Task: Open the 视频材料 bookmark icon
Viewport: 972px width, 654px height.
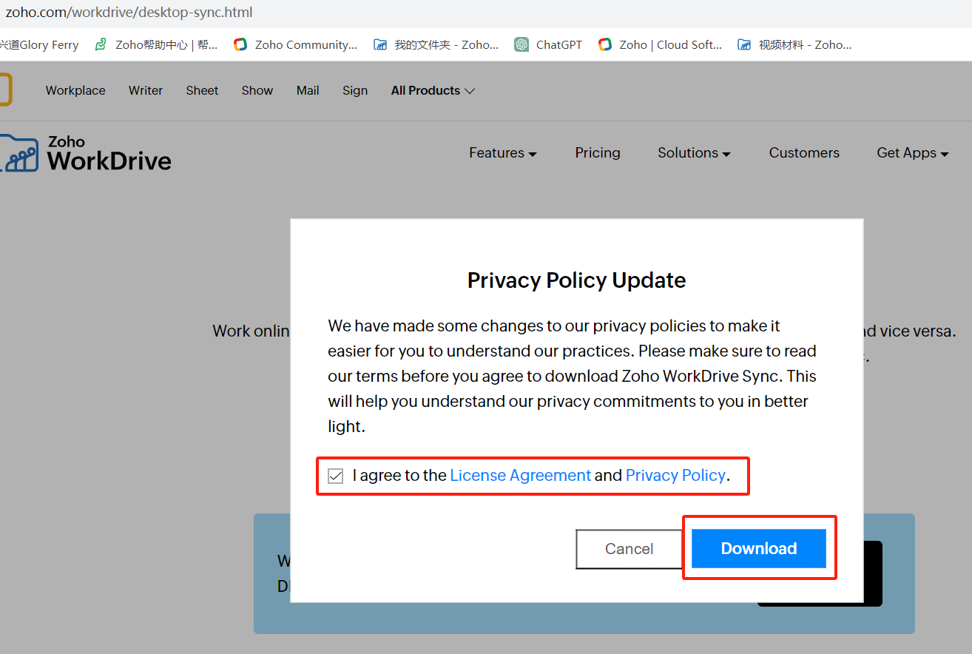Action: [744, 44]
